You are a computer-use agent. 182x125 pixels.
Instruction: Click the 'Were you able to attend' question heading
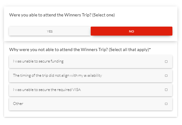tap(62, 15)
